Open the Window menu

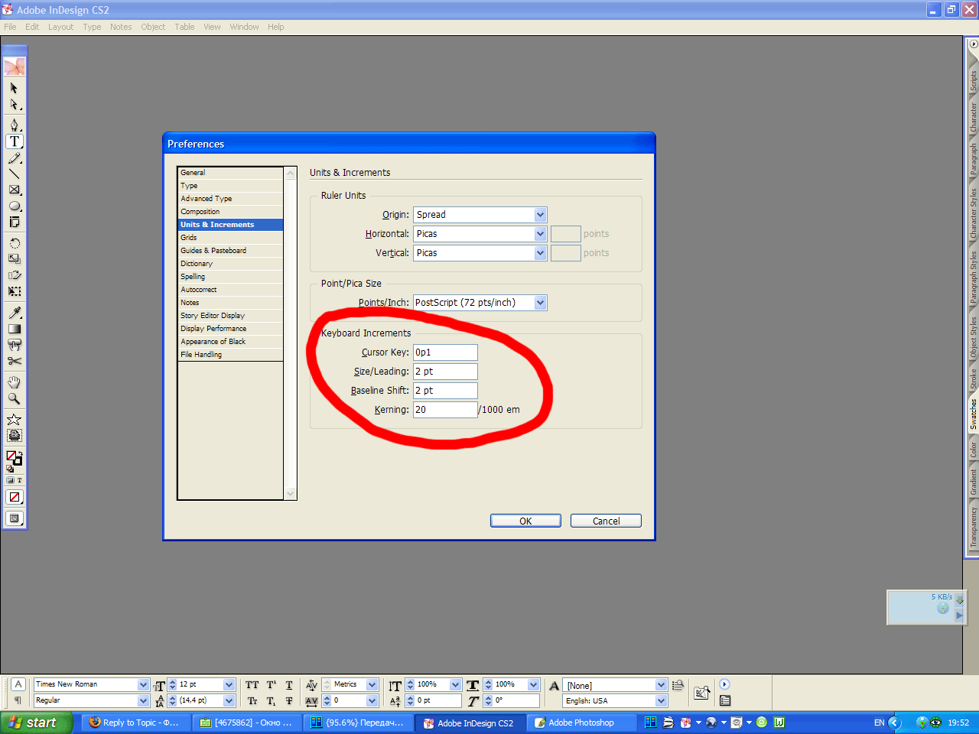coord(244,27)
